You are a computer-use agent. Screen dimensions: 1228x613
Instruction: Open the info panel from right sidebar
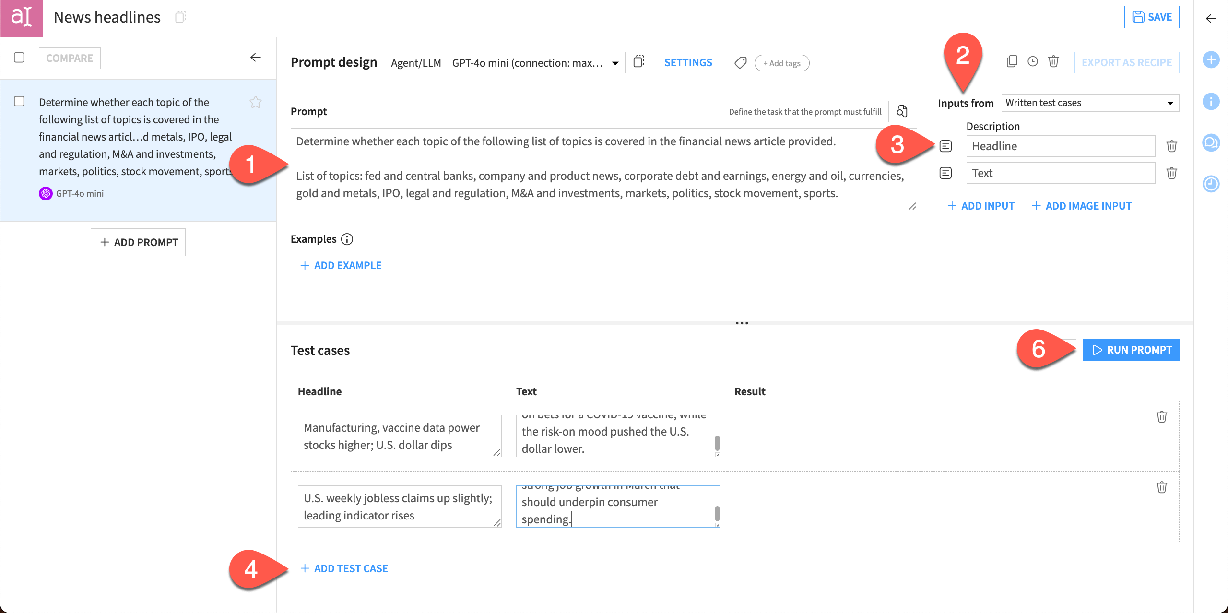(x=1211, y=102)
